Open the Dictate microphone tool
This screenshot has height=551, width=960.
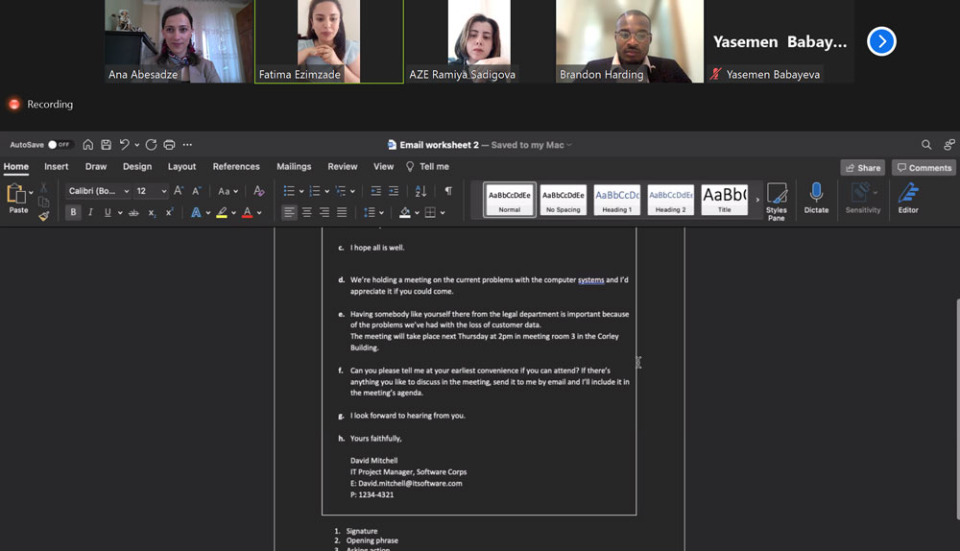click(x=816, y=198)
